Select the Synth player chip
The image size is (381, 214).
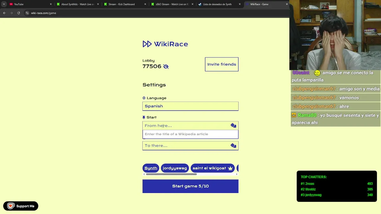coord(151,168)
